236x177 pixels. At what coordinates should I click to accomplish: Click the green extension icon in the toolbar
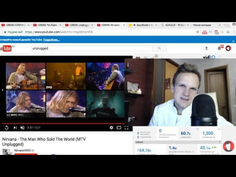(228, 32)
